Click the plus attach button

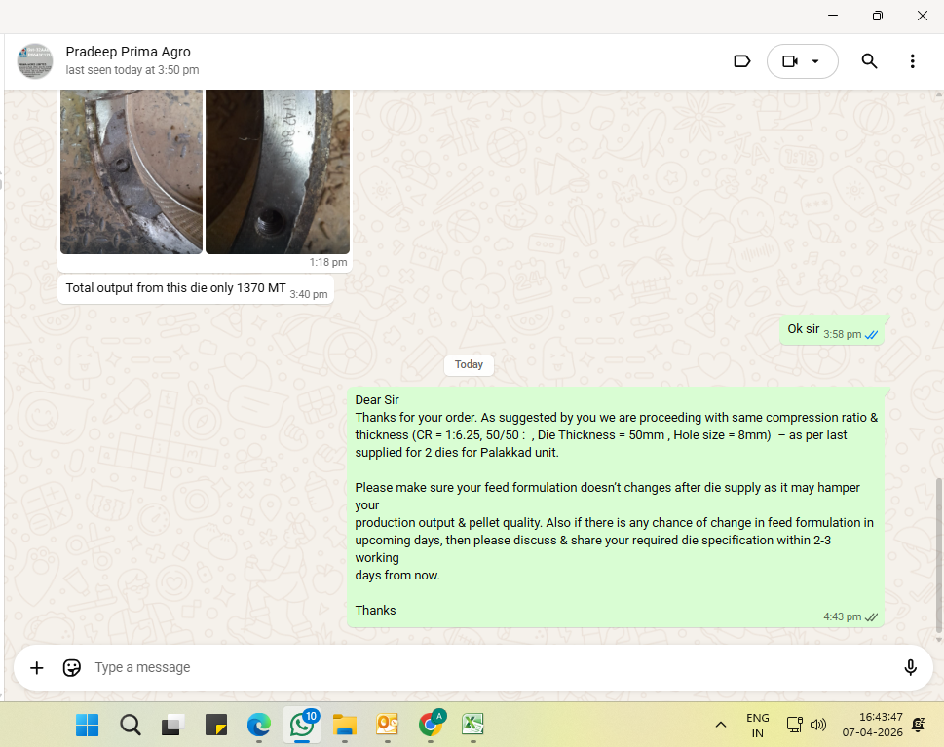[x=37, y=667]
